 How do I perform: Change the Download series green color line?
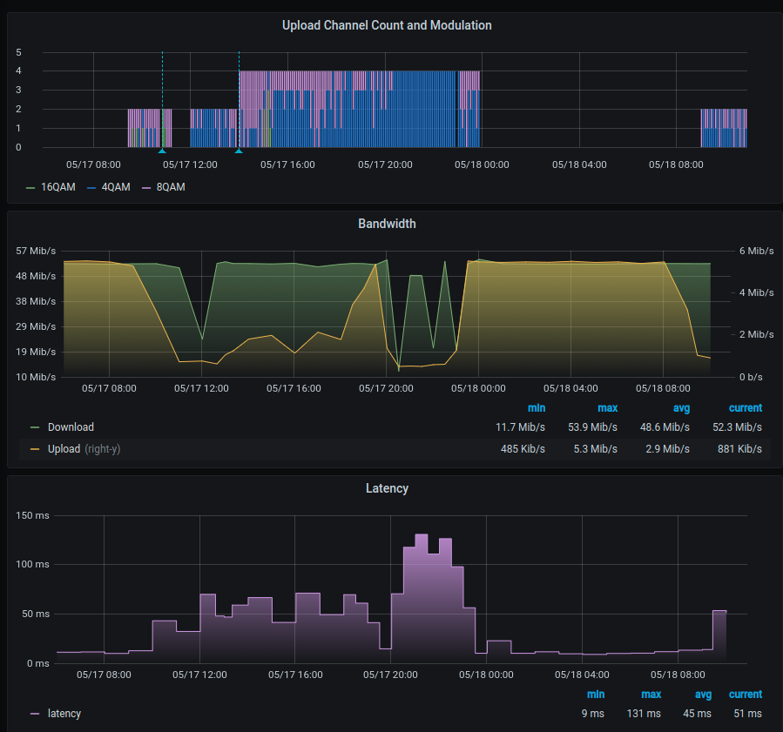click(x=35, y=427)
